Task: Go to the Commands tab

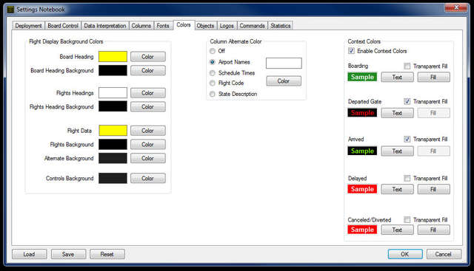Action: pos(252,26)
